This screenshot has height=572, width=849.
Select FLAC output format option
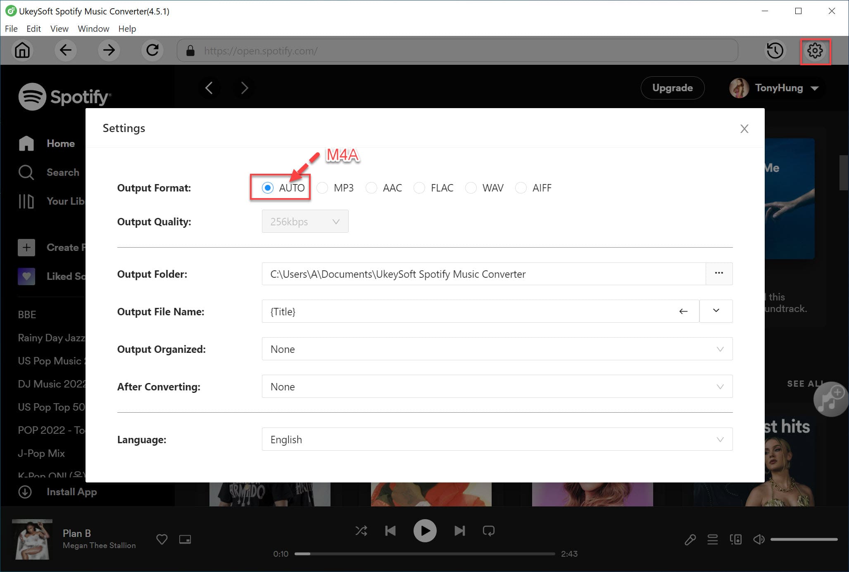pos(419,187)
